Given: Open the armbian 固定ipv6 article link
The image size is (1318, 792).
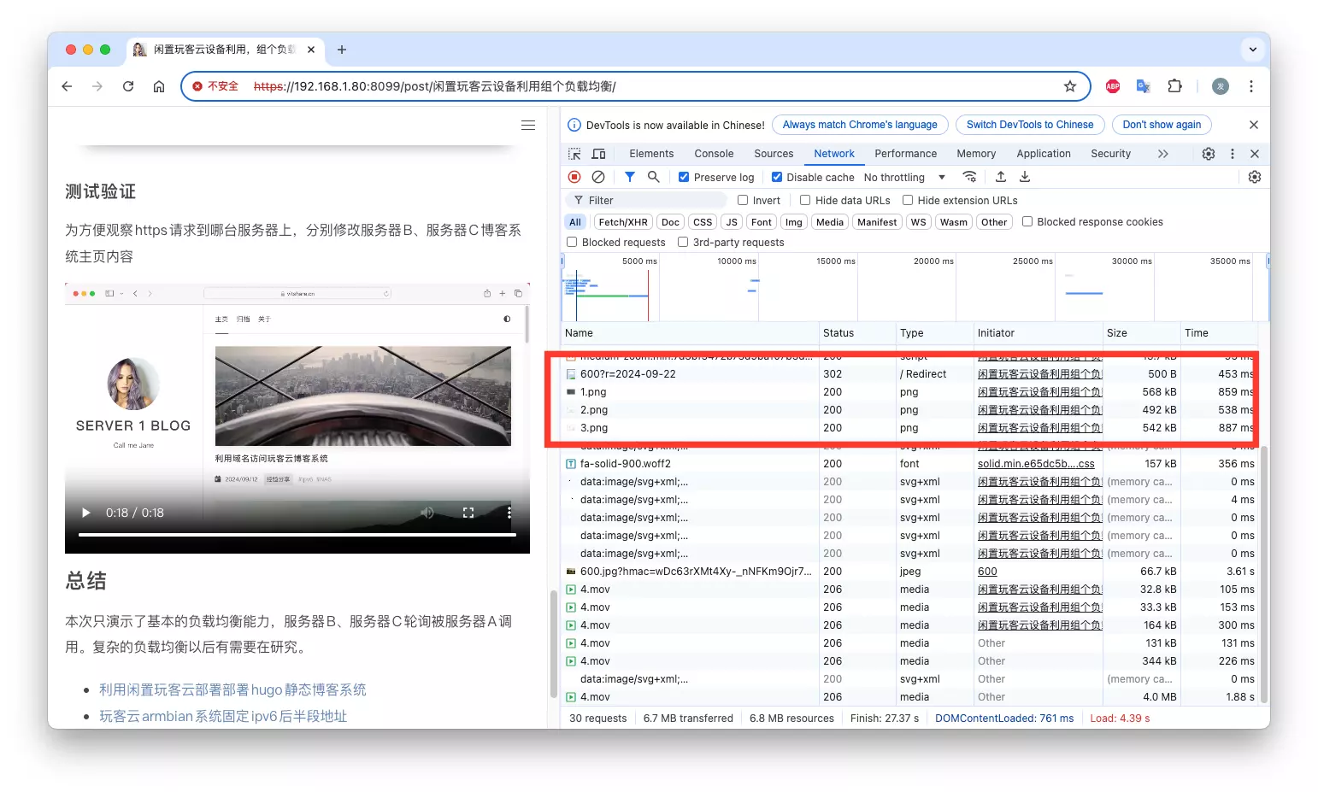Looking at the screenshot, I should coord(223,716).
